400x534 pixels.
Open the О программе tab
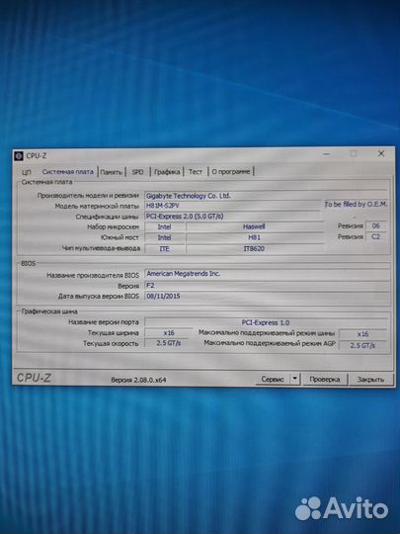(x=231, y=171)
